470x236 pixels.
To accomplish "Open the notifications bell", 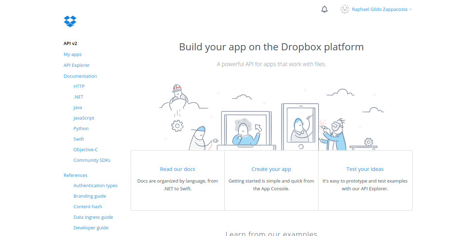I will pos(324,9).
